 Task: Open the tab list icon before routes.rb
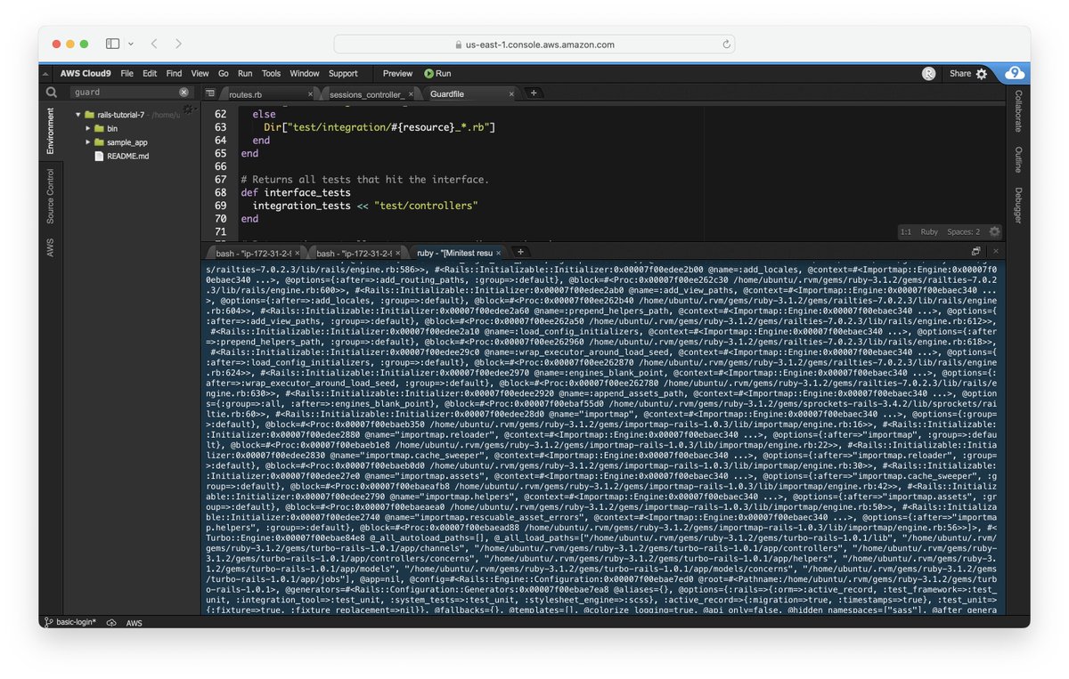tap(210, 93)
